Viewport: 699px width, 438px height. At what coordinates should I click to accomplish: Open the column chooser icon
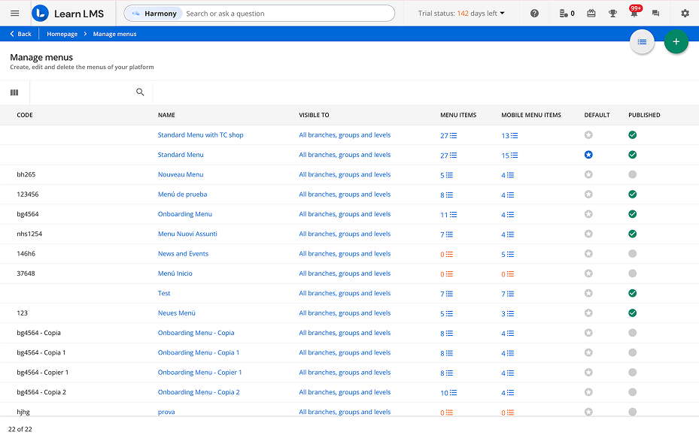14,92
